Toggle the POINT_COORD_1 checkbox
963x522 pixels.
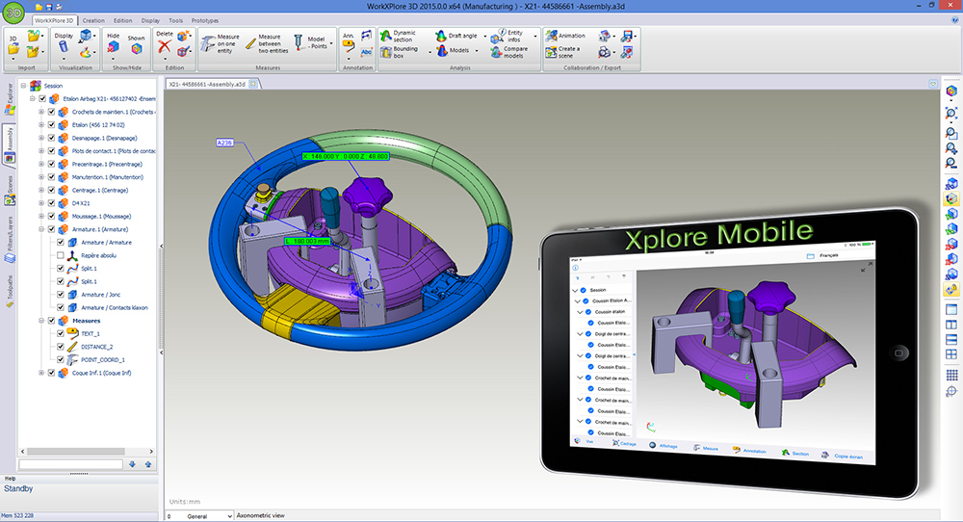60,360
